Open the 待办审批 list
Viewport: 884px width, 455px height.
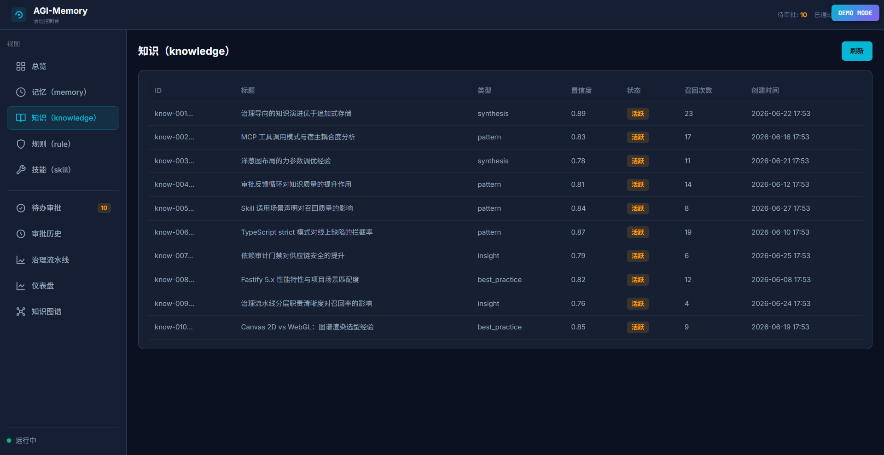pos(63,208)
